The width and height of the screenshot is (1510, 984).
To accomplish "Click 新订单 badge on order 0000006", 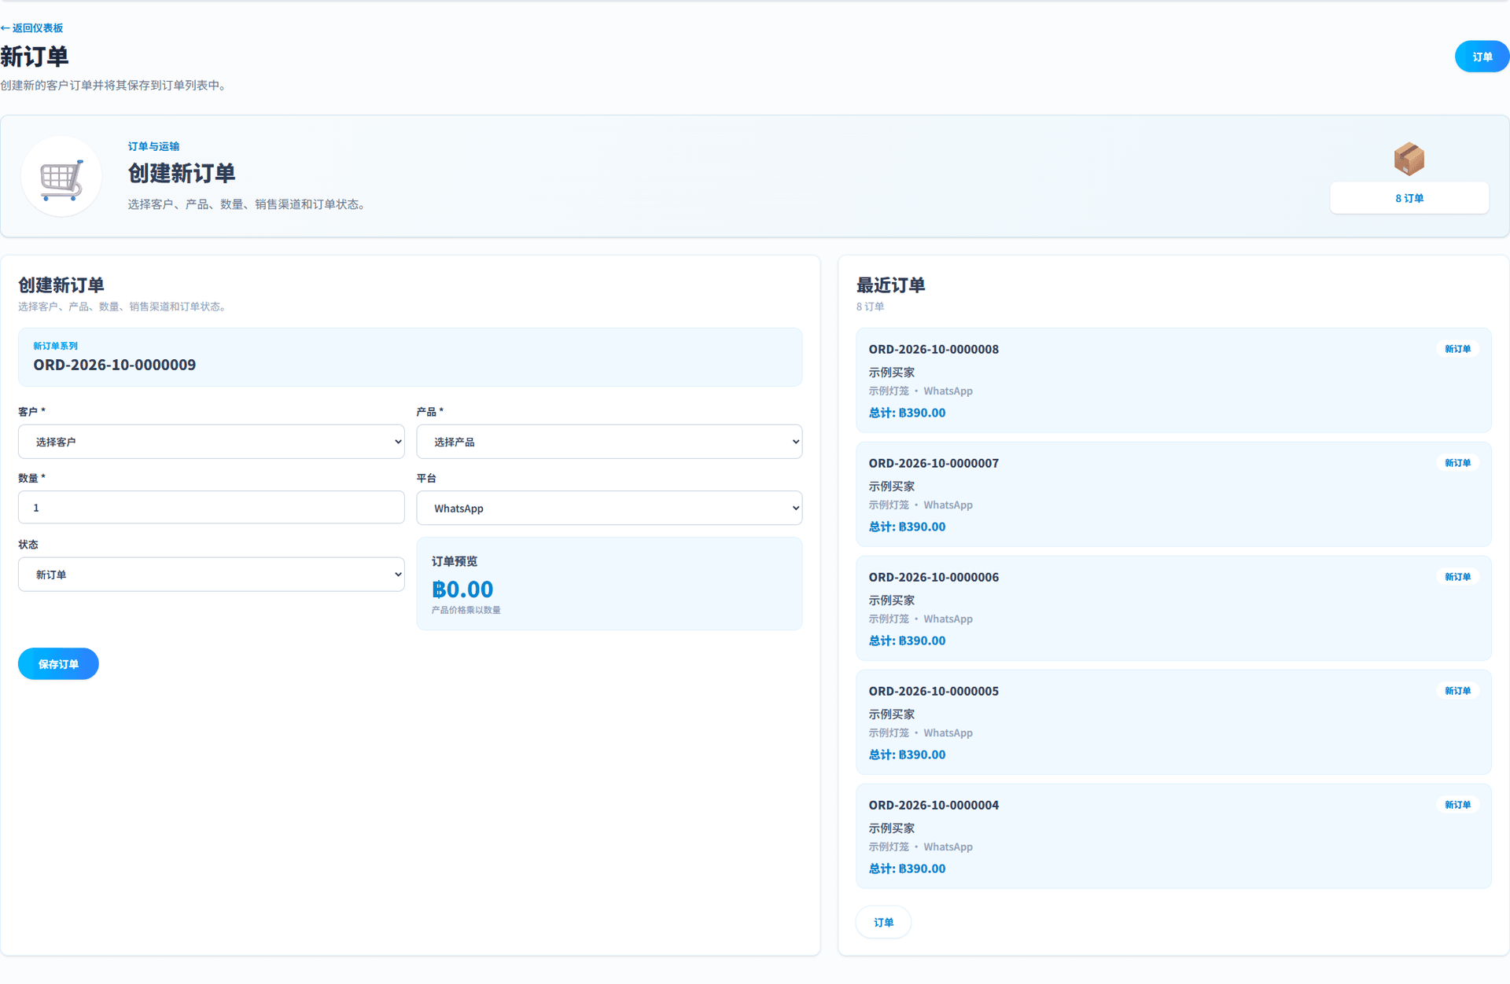I will (x=1457, y=577).
